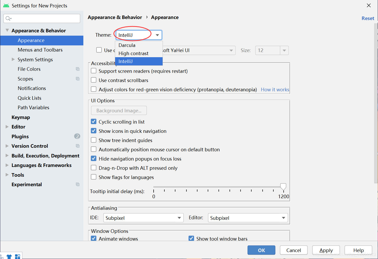Enable Show flags for languages

point(94,177)
